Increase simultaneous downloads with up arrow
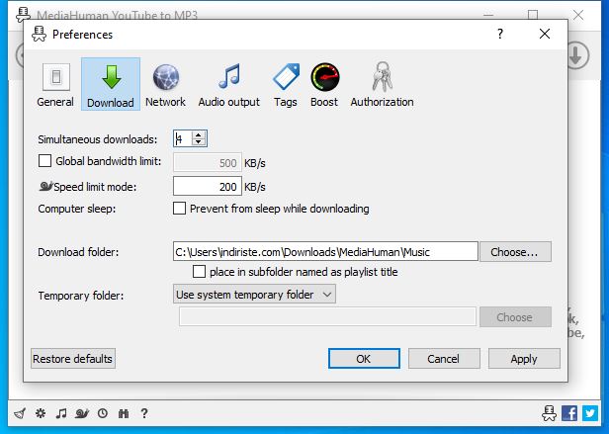Image resolution: width=609 pixels, height=434 pixels. [x=199, y=134]
